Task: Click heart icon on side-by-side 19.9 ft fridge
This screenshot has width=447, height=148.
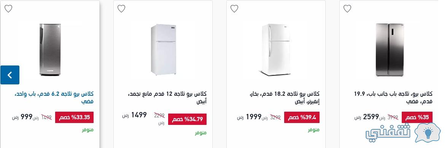Action: click(347, 9)
